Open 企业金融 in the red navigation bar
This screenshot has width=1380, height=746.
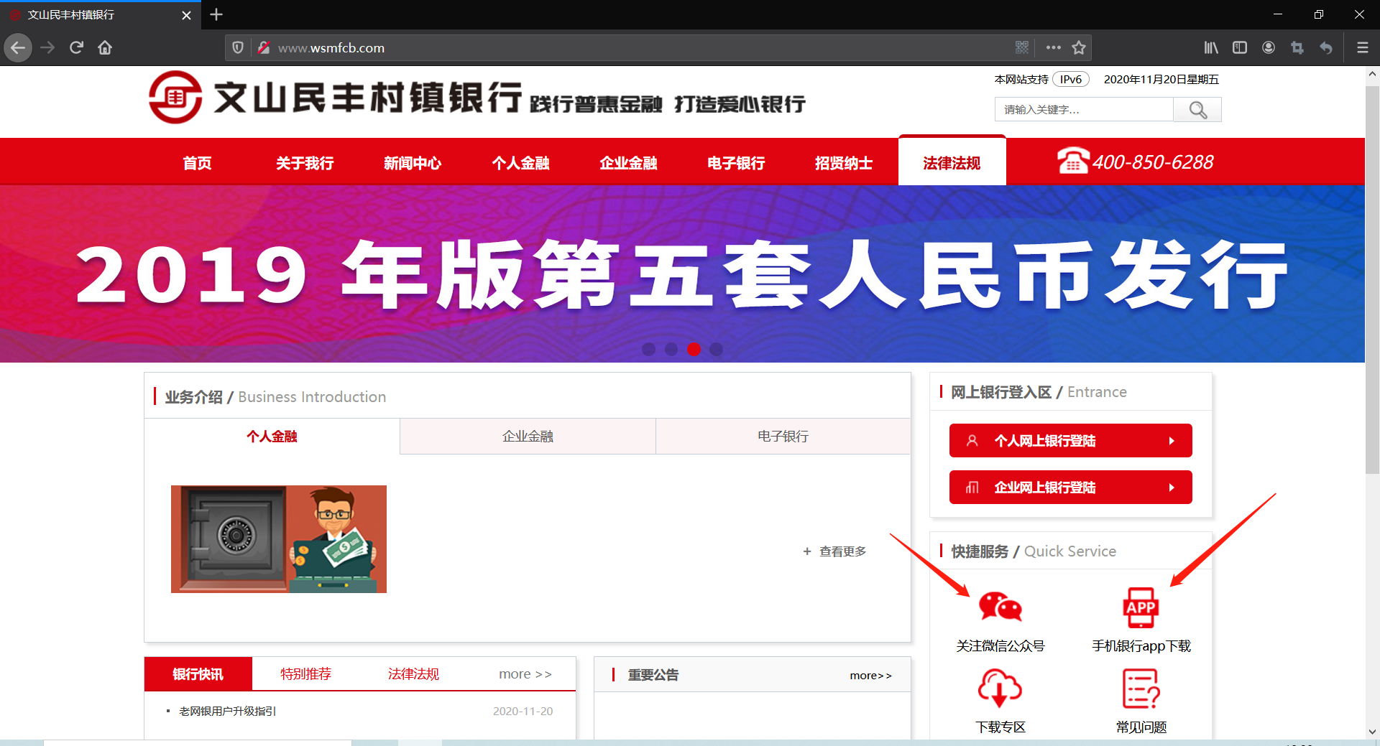tap(628, 163)
